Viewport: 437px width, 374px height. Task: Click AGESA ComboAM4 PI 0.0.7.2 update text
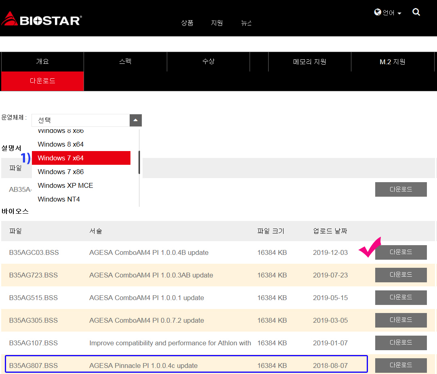coord(147,320)
